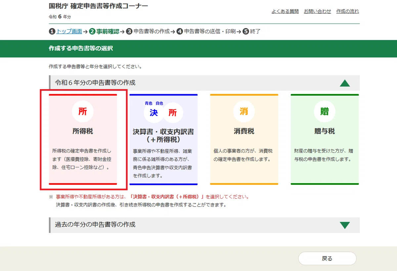
Task: Collapse the 令和6年分の申告書等の作成 section arrow
Action: (345, 83)
